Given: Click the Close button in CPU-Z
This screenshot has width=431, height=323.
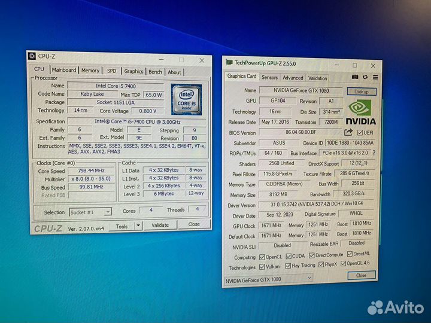Looking at the screenshot, I should click(x=194, y=224).
